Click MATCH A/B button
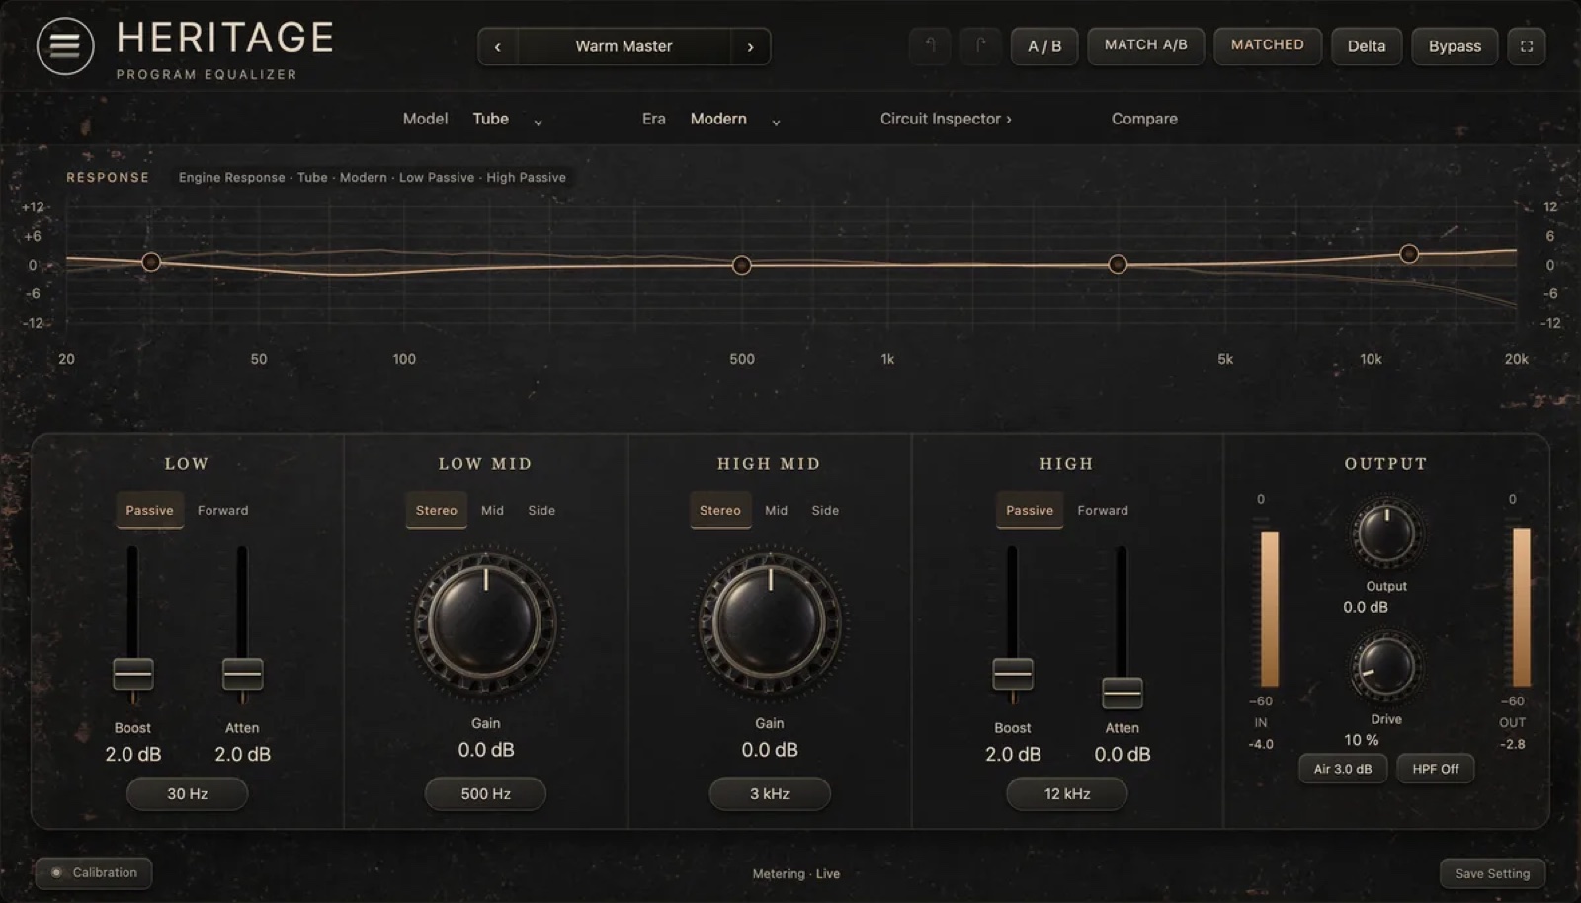The width and height of the screenshot is (1581, 903). click(1146, 45)
